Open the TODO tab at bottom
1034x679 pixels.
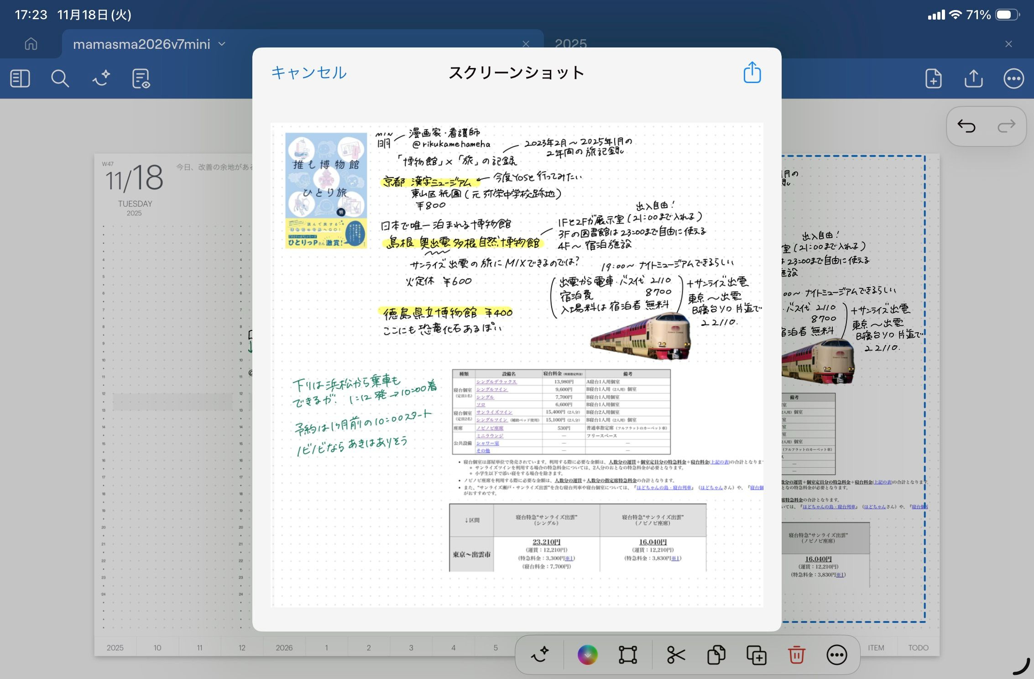(x=918, y=648)
